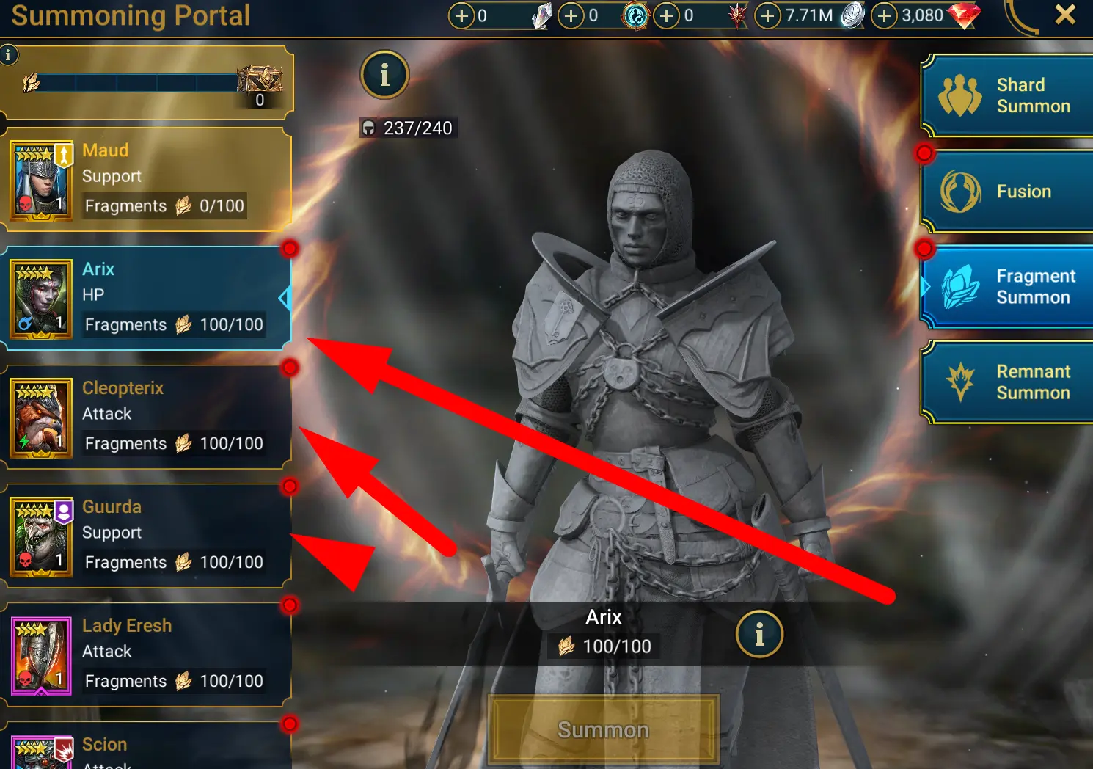Click the chest icon on the progress bar
Screen dimensions: 1093x769
tap(260, 79)
